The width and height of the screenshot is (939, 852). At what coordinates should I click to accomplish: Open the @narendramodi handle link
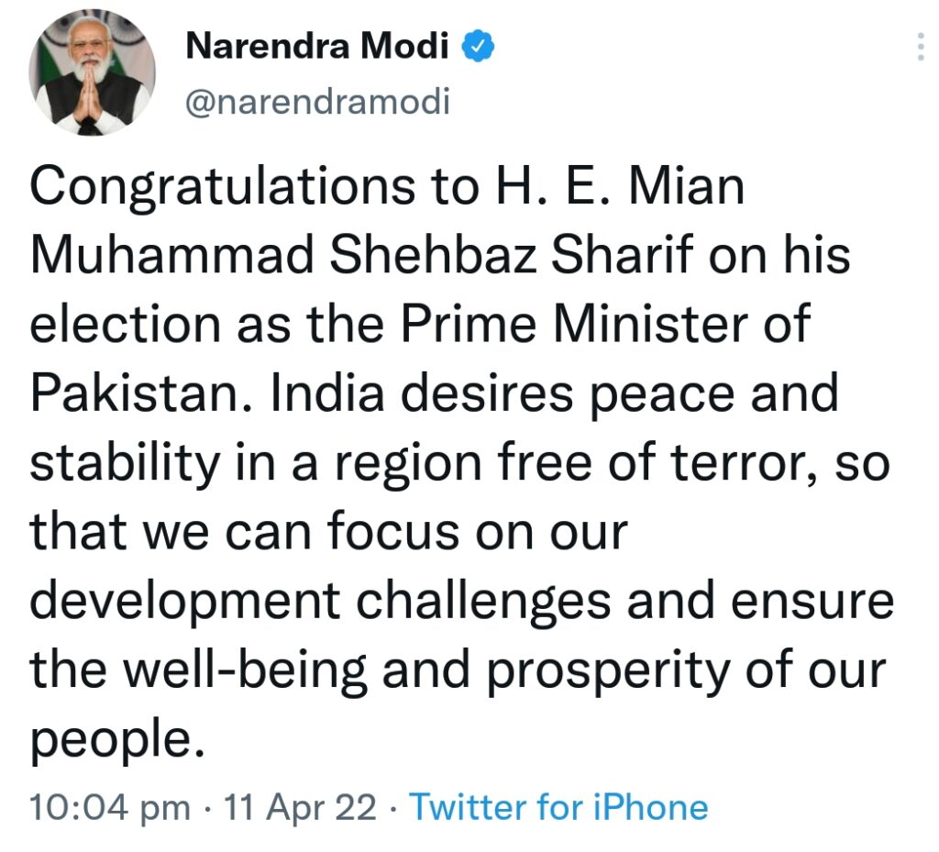[318, 101]
